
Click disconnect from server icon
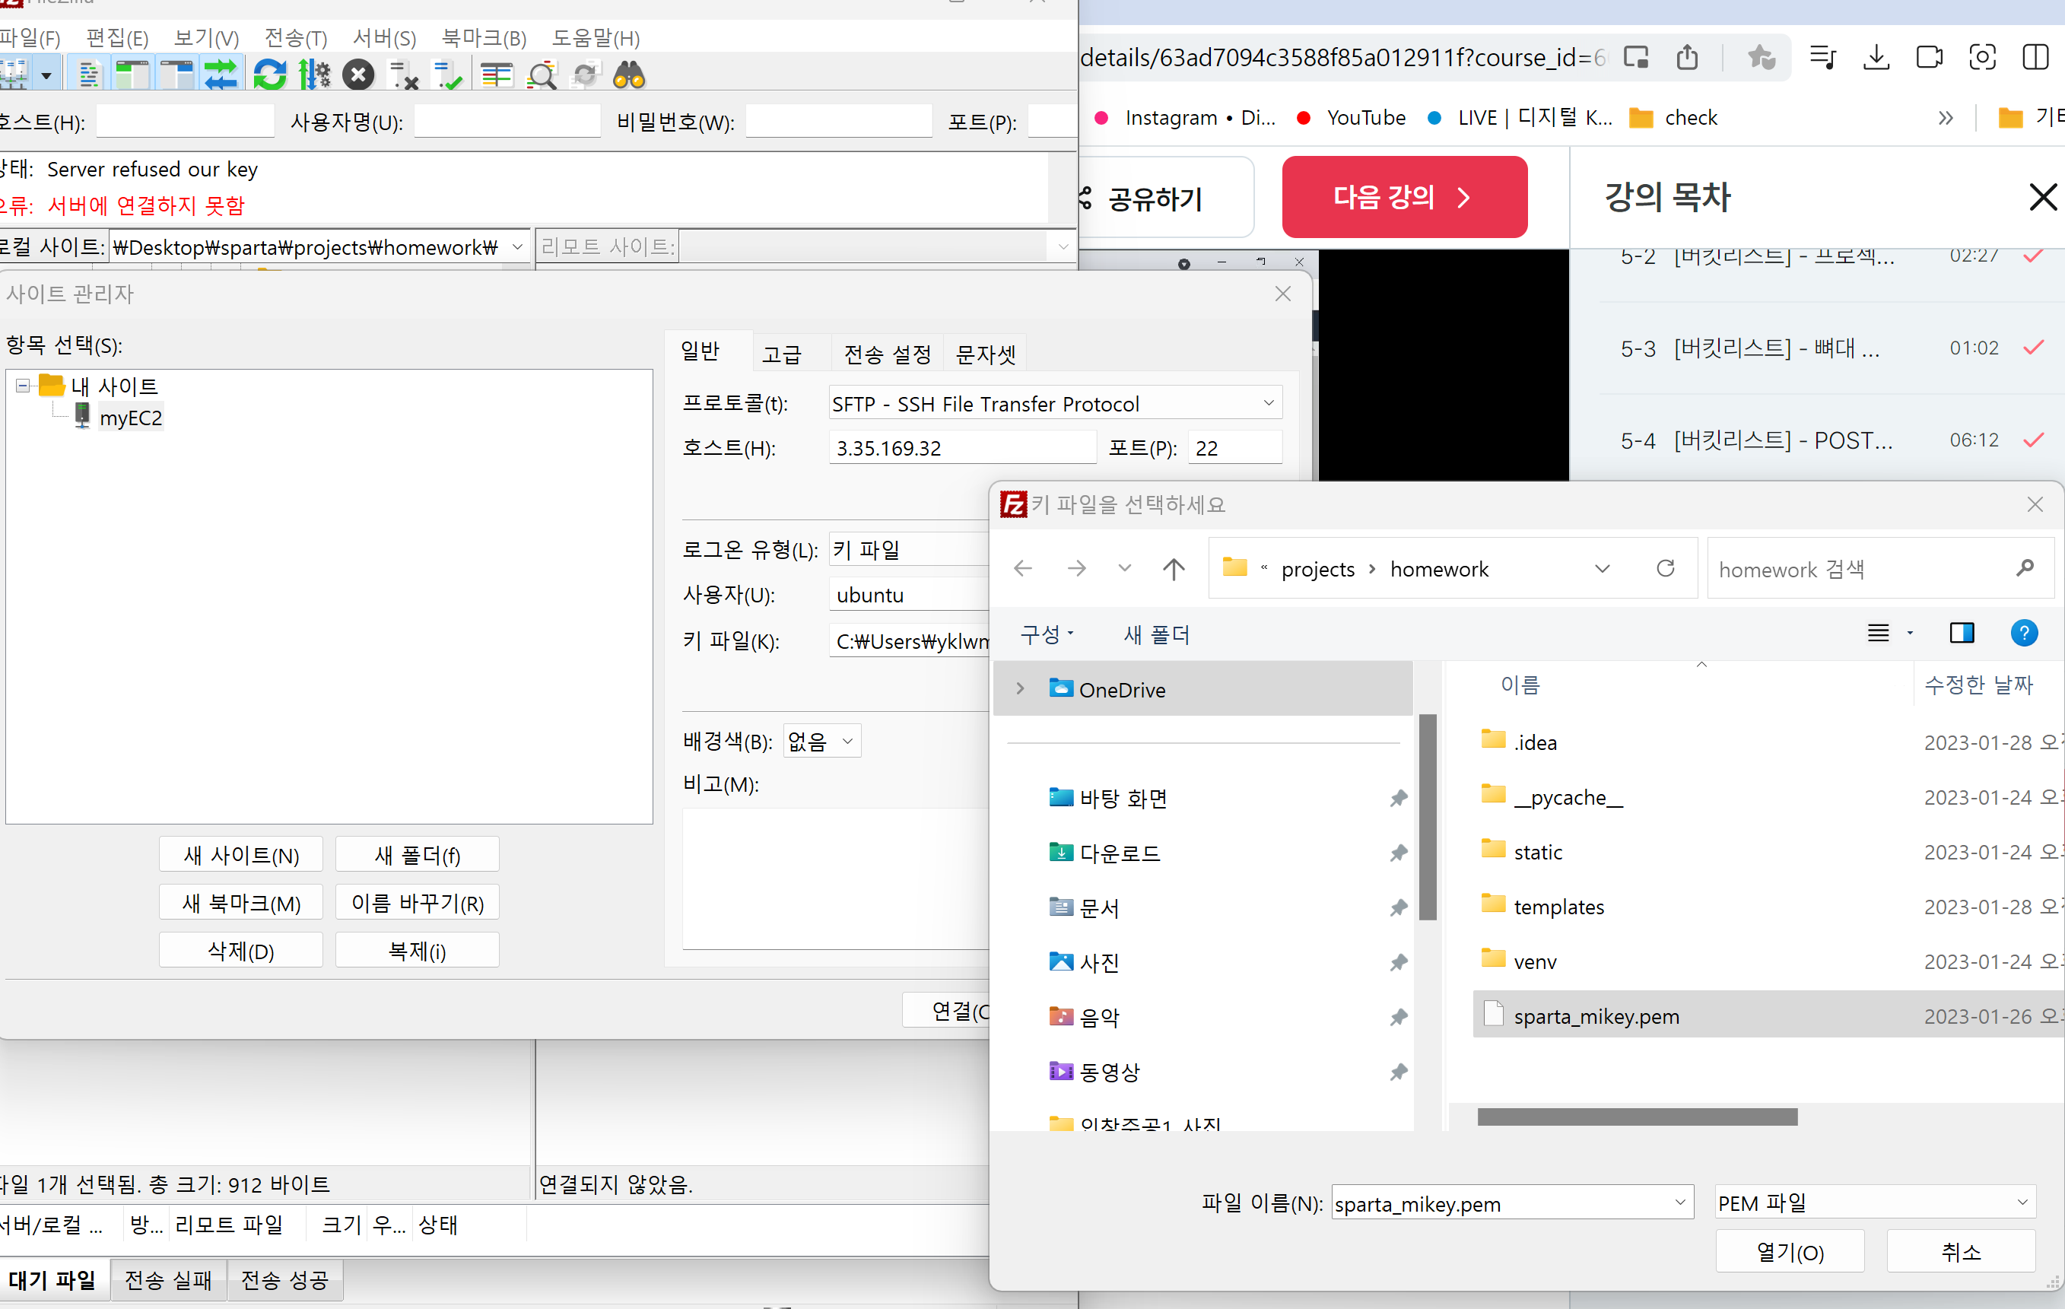[x=403, y=75]
